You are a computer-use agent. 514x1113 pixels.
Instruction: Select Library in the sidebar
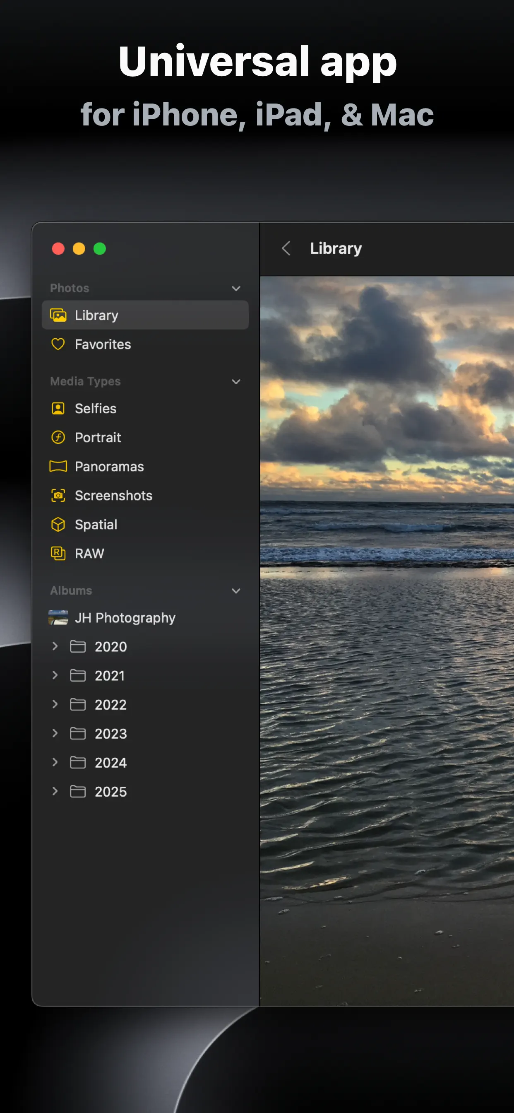click(x=145, y=315)
